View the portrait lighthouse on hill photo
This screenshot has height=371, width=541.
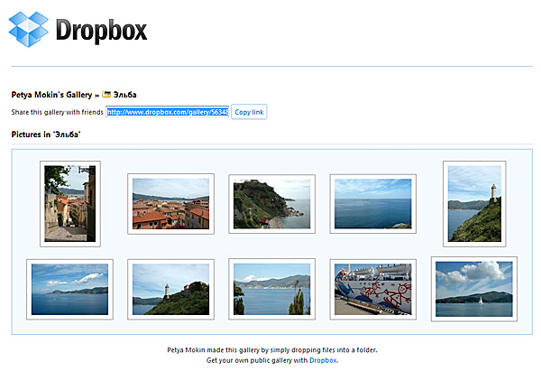coord(473,203)
